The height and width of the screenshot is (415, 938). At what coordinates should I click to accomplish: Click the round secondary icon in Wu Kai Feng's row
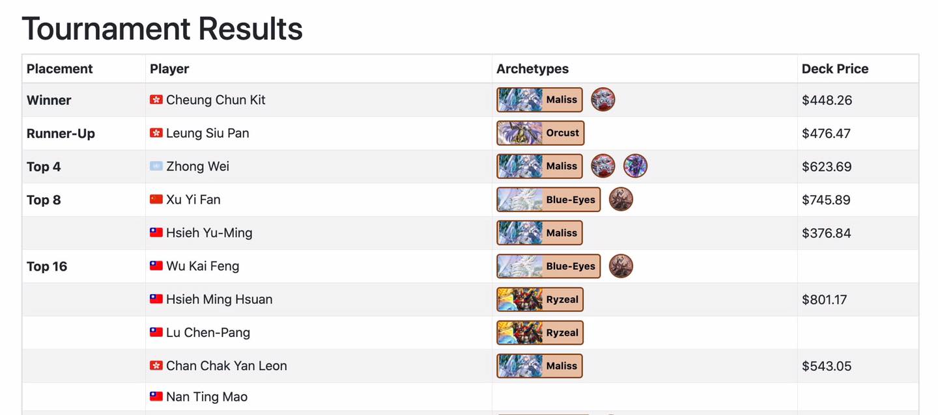pyautogui.click(x=621, y=265)
